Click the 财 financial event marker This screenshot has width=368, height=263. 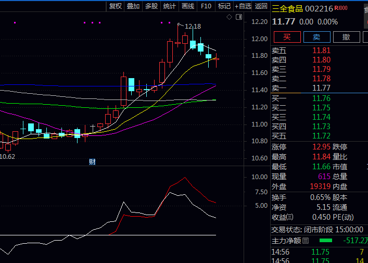coord(92,162)
